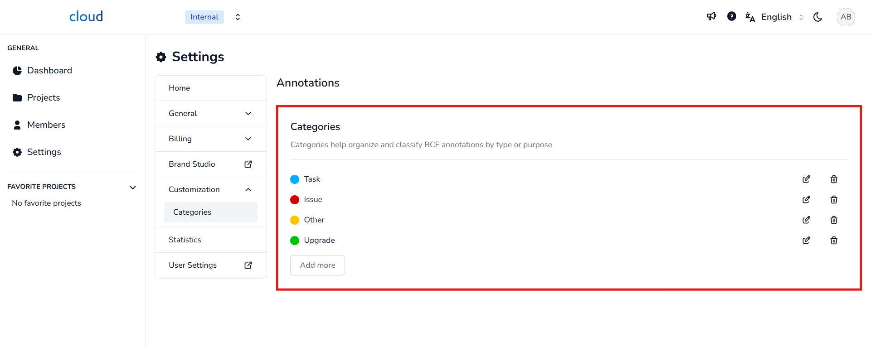Edit the Other category
870x347 pixels.
806,220
